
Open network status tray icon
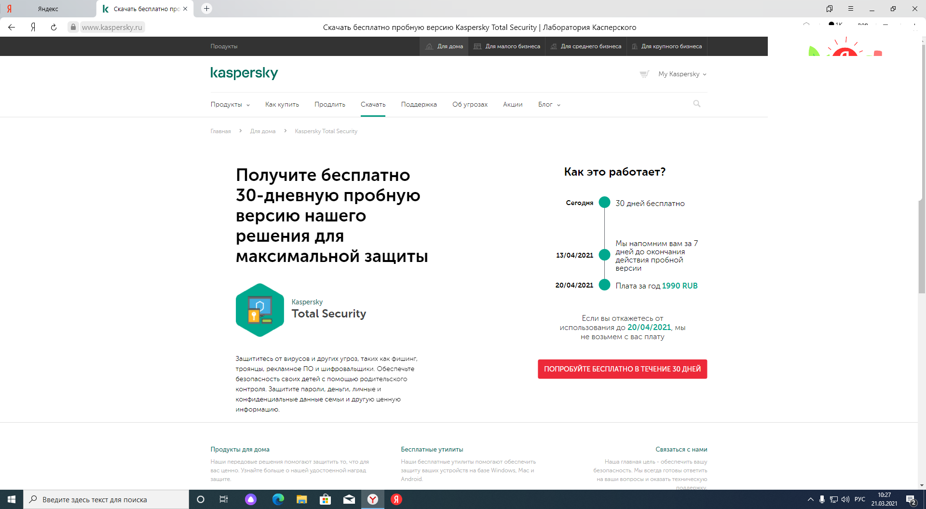point(833,499)
